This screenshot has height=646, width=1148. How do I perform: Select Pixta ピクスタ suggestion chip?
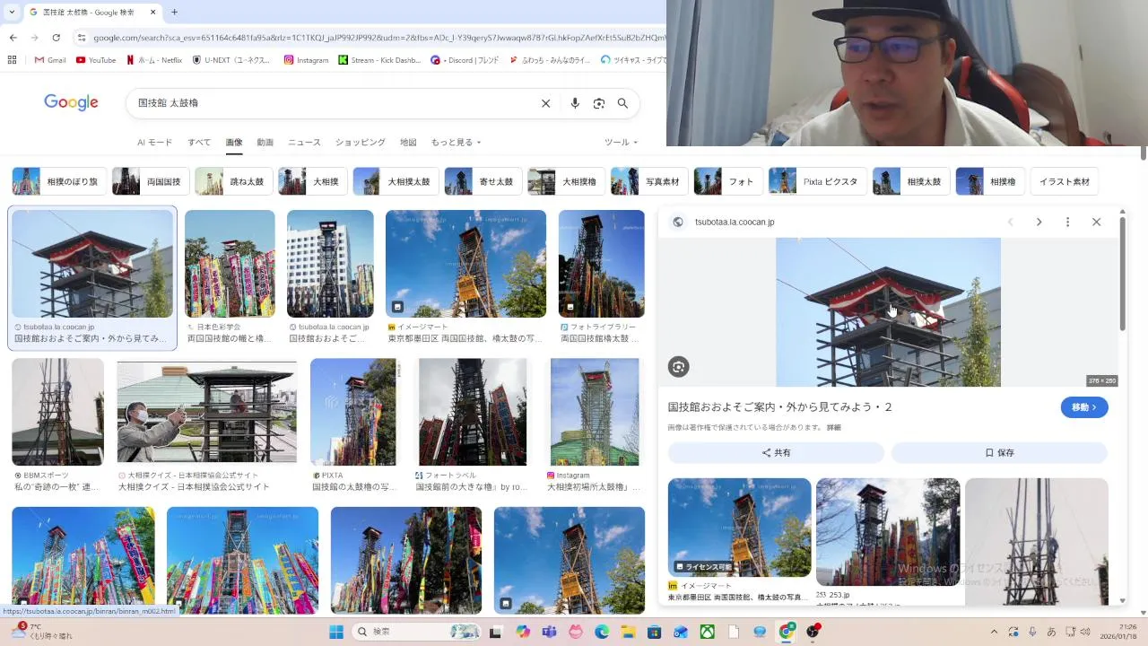(817, 181)
